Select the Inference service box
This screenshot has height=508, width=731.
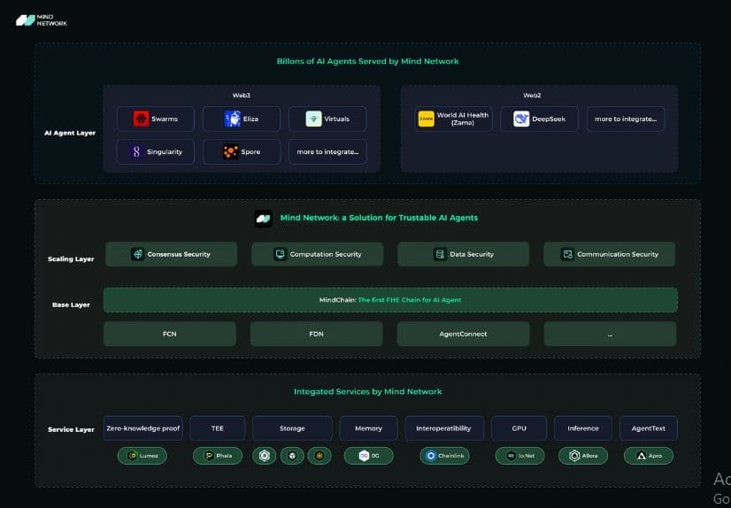[x=582, y=428]
